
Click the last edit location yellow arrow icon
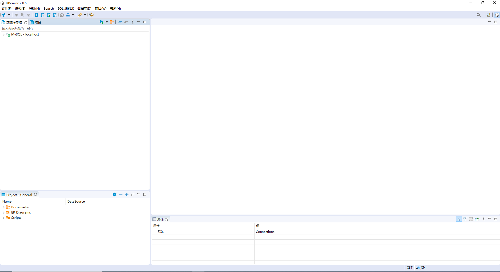click(x=92, y=15)
